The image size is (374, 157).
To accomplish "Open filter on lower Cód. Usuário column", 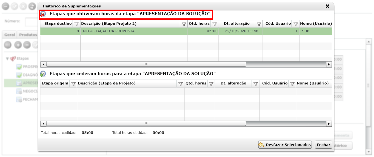I will tap(292, 84).
